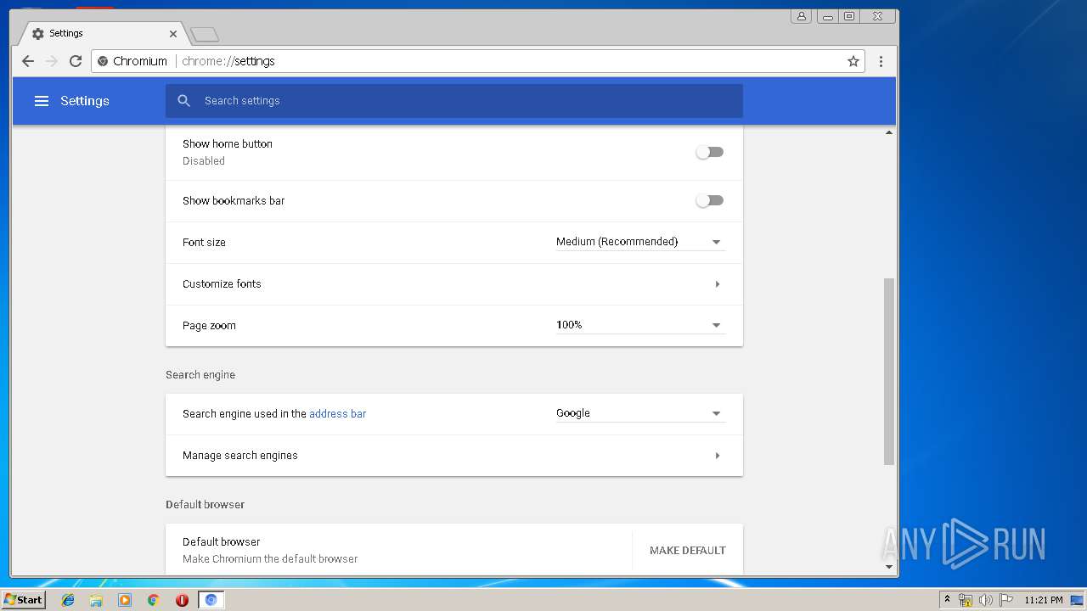This screenshot has width=1087, height=611.
Task: Open the search engine dropdown showing Google
Action: click(640, 413)
